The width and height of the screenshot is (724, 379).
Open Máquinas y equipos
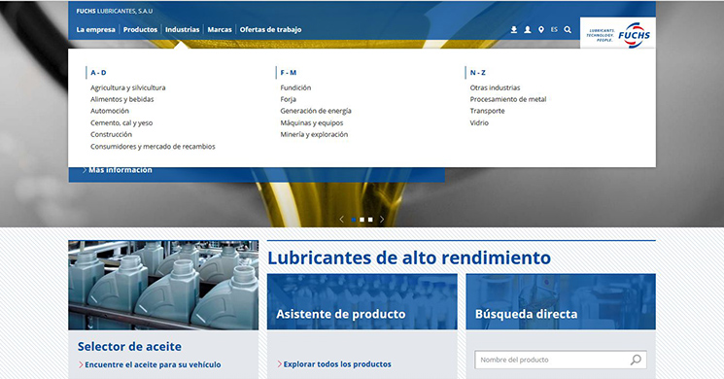click(312, 122)
